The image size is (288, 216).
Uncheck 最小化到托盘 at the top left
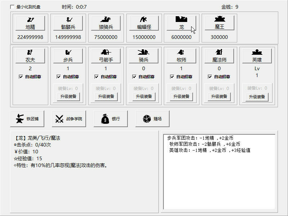(x=11, y=6)
